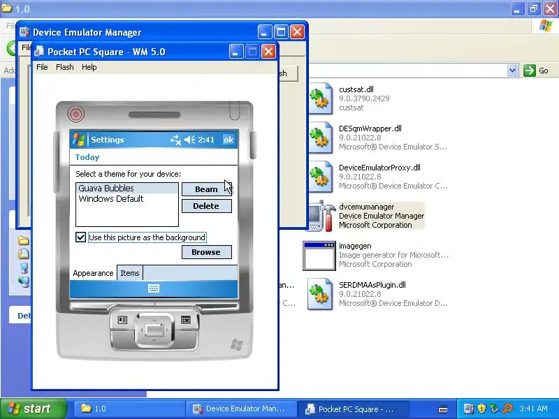
Task: Click the SERDMAAsPlugin.dll file name
Action: click(x=372, y=285)
